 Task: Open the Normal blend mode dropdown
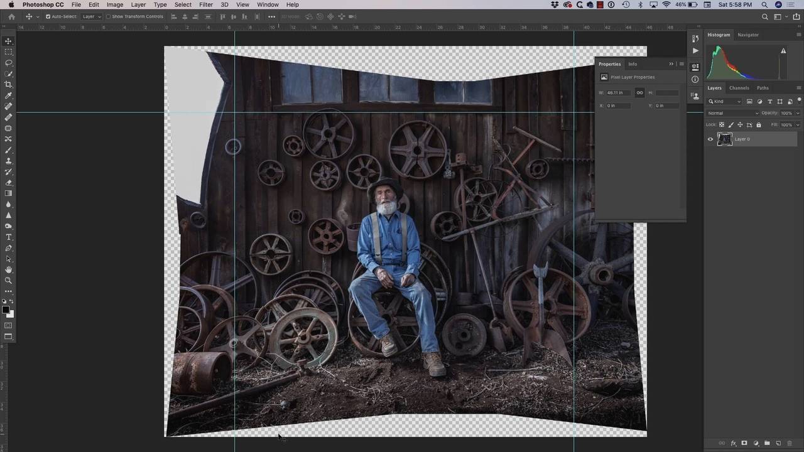[x=733, y=113]
